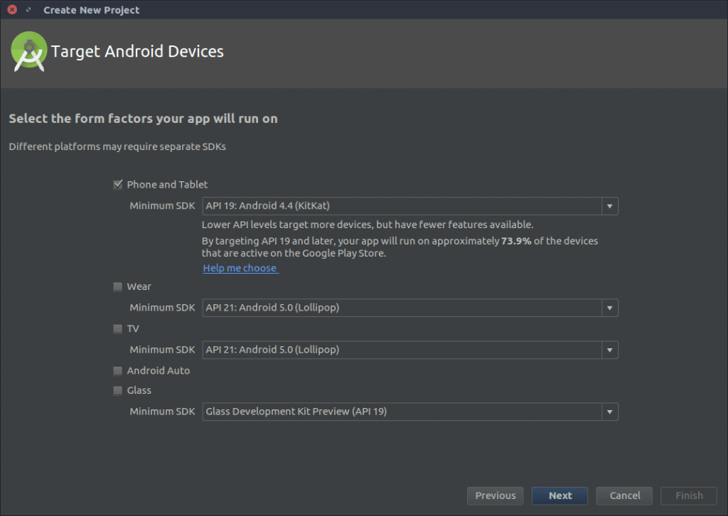Enable the TV form factor checkbox
The height and width of the screenshot is (516, 728).
(118, 329)
